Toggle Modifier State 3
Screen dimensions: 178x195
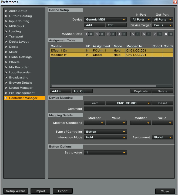coord(111,34)
